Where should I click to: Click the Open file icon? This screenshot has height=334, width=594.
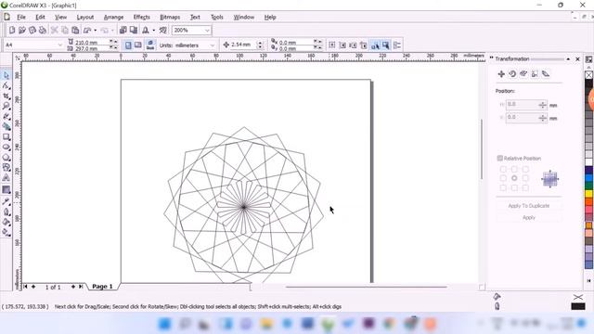(22, 30)
